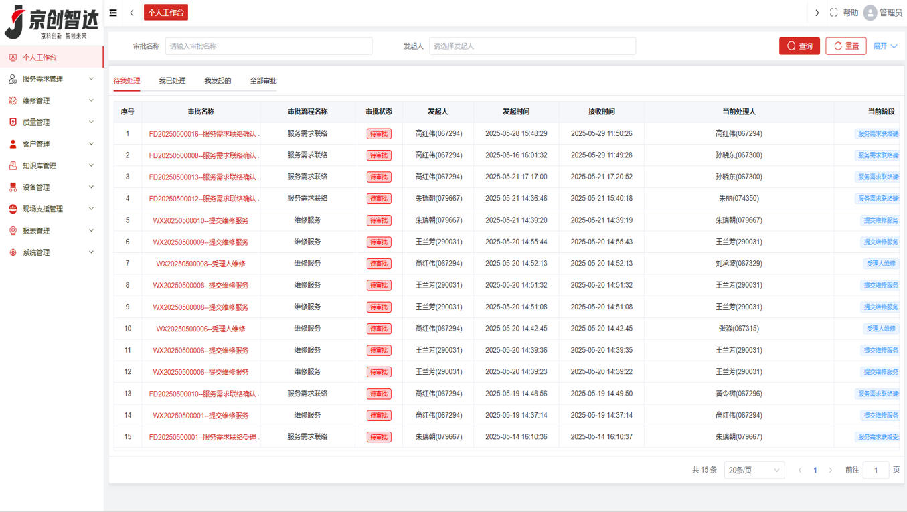Open FD20250500016 服务需求联络确认 link
This screenshot has width=907, height=512.
tap(203, 134)
